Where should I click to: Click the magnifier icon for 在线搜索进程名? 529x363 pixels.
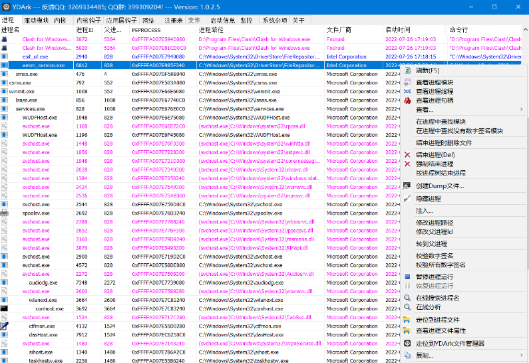(x=407, y=298)
